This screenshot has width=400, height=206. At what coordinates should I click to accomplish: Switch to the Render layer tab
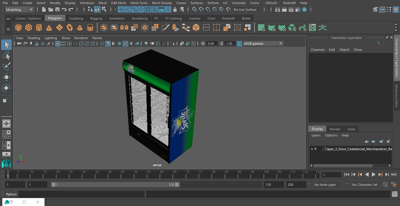pyautogui.click(x=335, y=129)
